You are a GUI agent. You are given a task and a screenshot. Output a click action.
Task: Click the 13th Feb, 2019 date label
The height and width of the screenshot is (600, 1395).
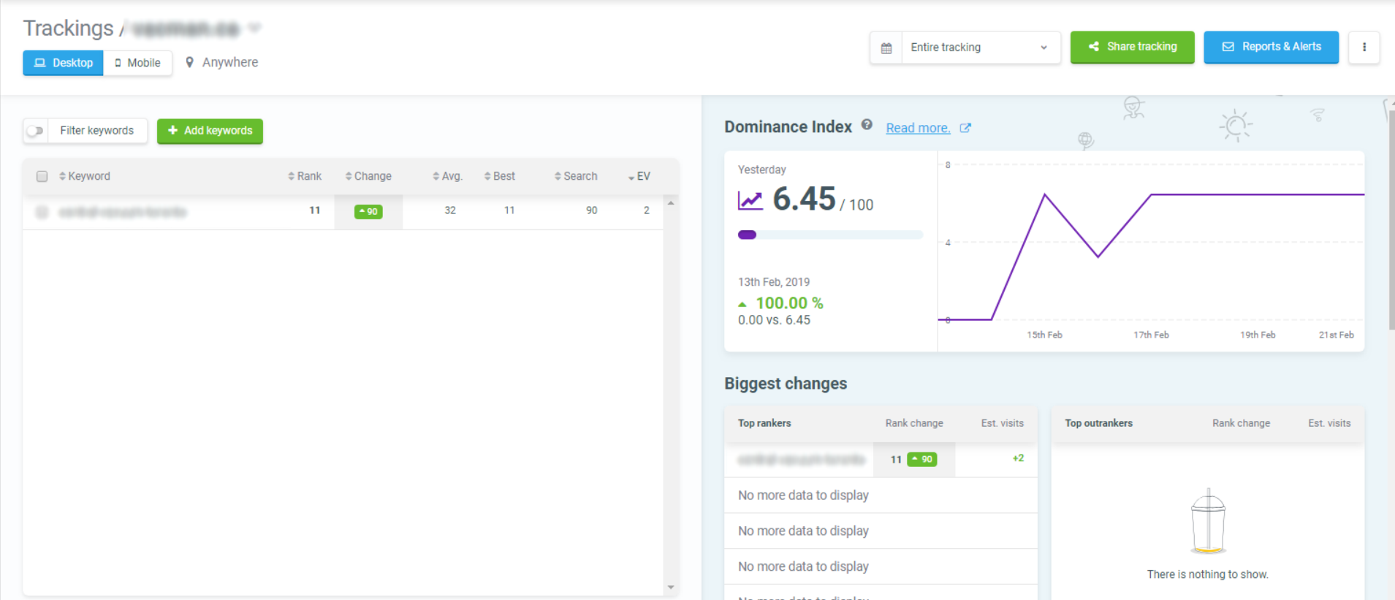click(x=774, y=282)
